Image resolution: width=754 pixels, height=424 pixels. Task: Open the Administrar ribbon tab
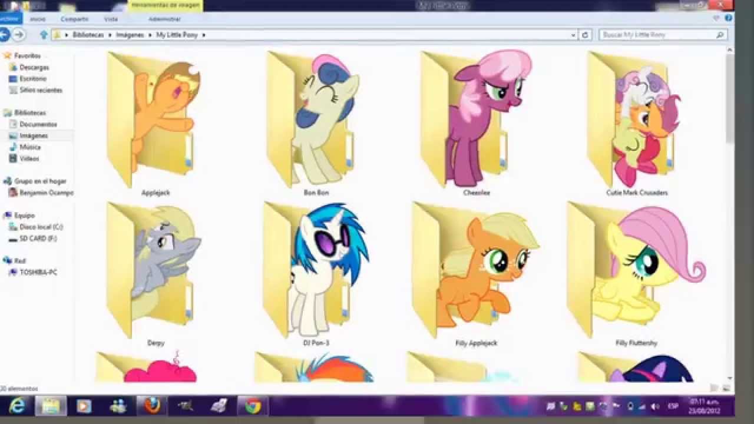tap(164, 19)
